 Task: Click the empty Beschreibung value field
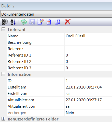coord(88,42)
